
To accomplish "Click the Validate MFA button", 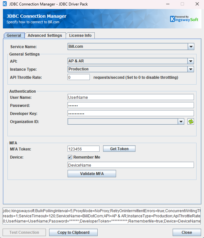I will (x=92, y=174).
